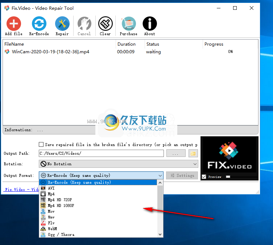Click the browse '...' output path button

tap(176, 153)
